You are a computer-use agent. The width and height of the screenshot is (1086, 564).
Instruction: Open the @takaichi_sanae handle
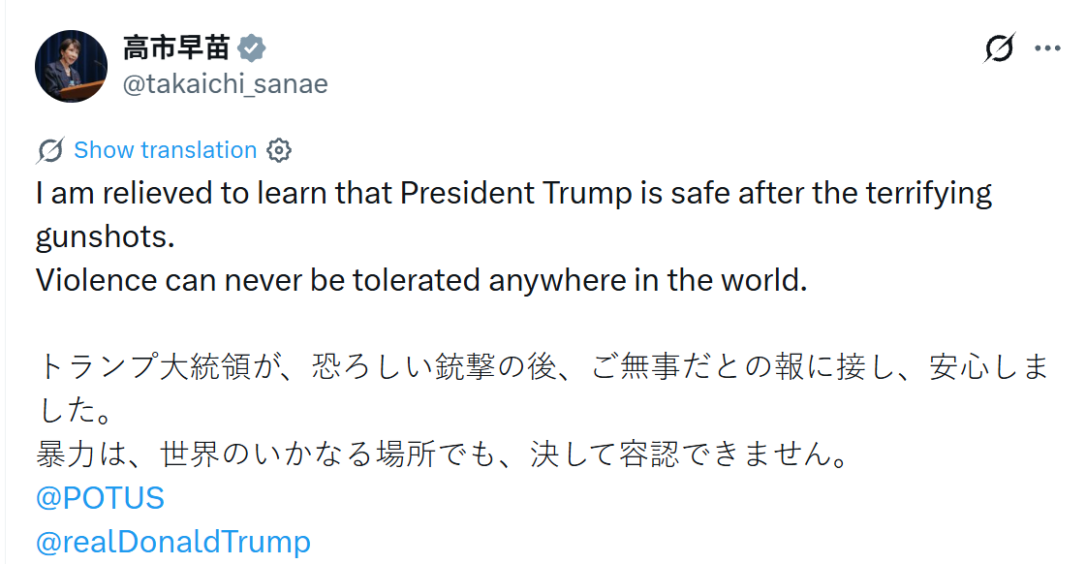225,84
